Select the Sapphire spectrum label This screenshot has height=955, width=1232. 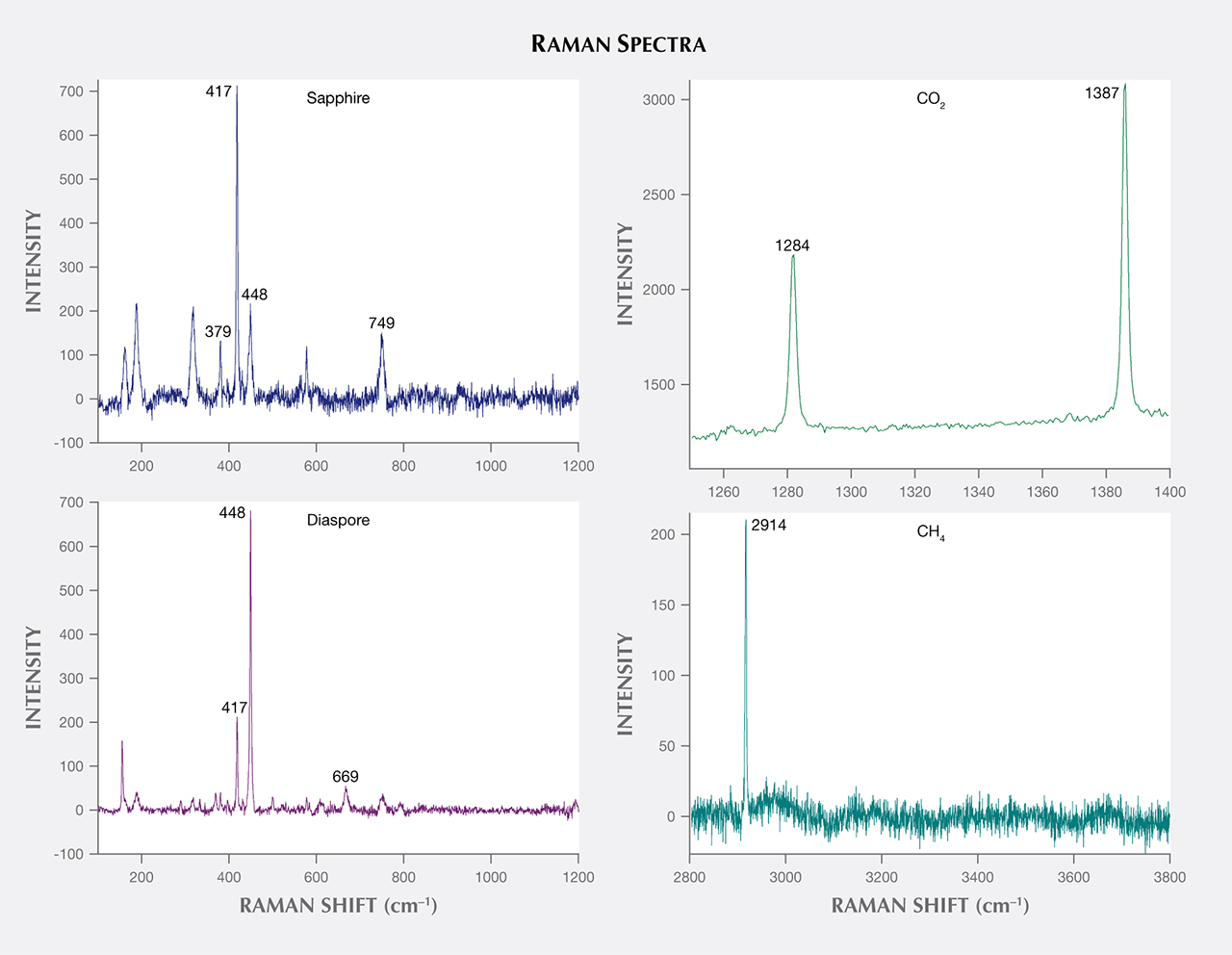[338, 98]
